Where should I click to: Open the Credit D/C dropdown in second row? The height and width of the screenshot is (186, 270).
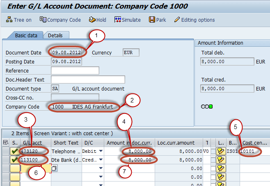coord(100,160)
